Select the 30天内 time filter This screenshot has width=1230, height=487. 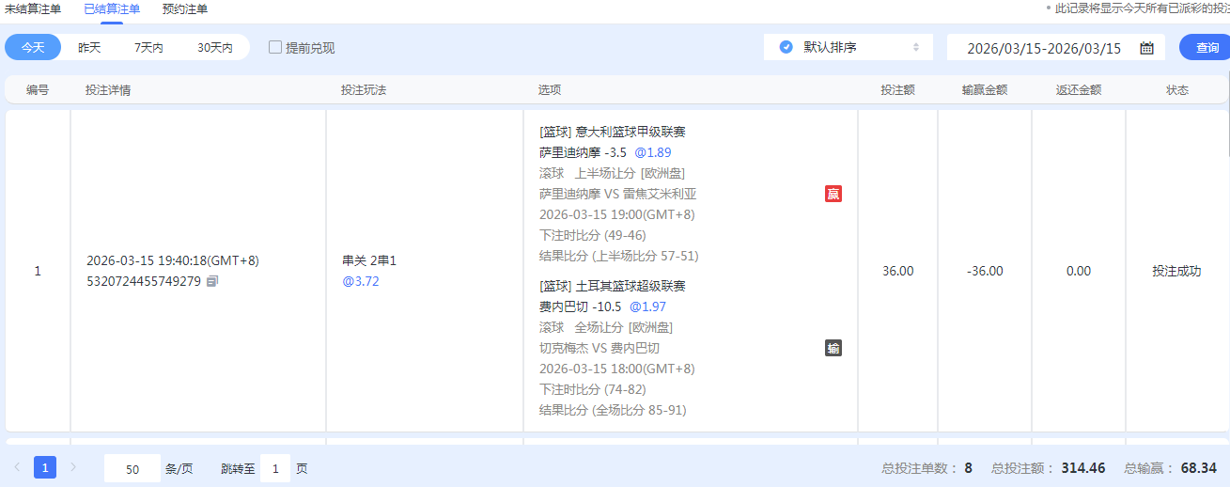215,47
